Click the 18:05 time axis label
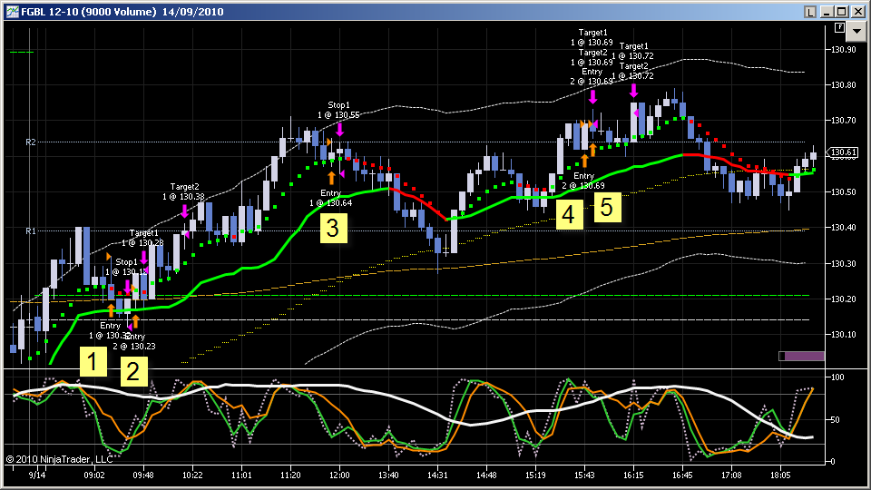 tap(780, 475)
